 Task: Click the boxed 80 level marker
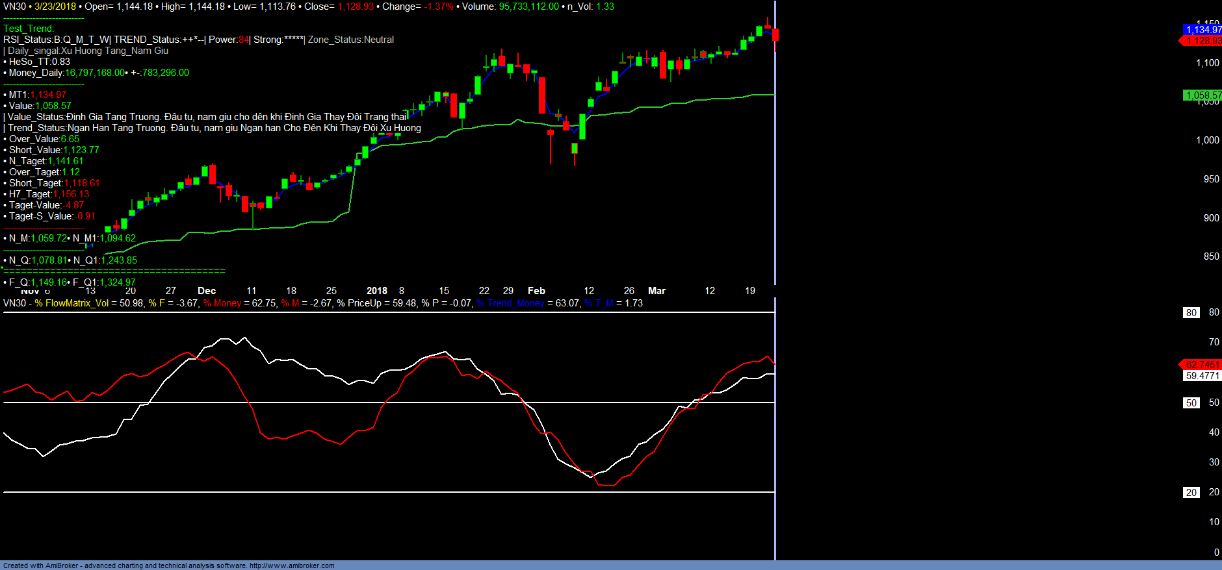click(x=1191, y=313)
